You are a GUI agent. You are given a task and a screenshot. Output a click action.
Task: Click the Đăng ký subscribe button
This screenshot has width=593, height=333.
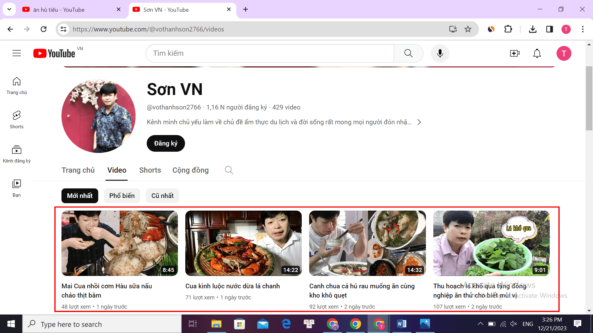(x=166, y=143)
